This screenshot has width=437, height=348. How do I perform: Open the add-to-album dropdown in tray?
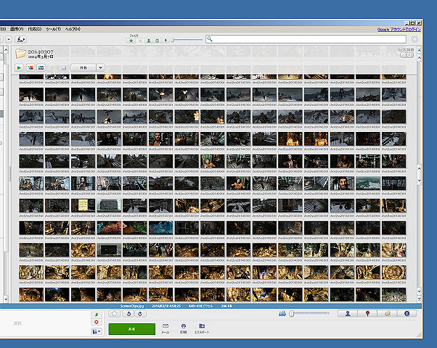coord(97,331)
